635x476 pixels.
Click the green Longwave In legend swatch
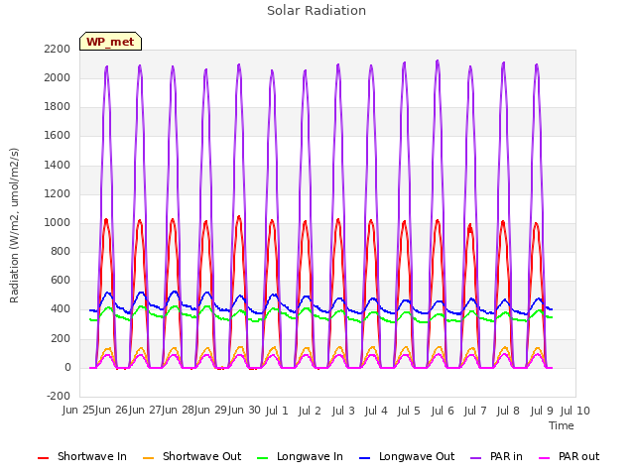[262, 458]
